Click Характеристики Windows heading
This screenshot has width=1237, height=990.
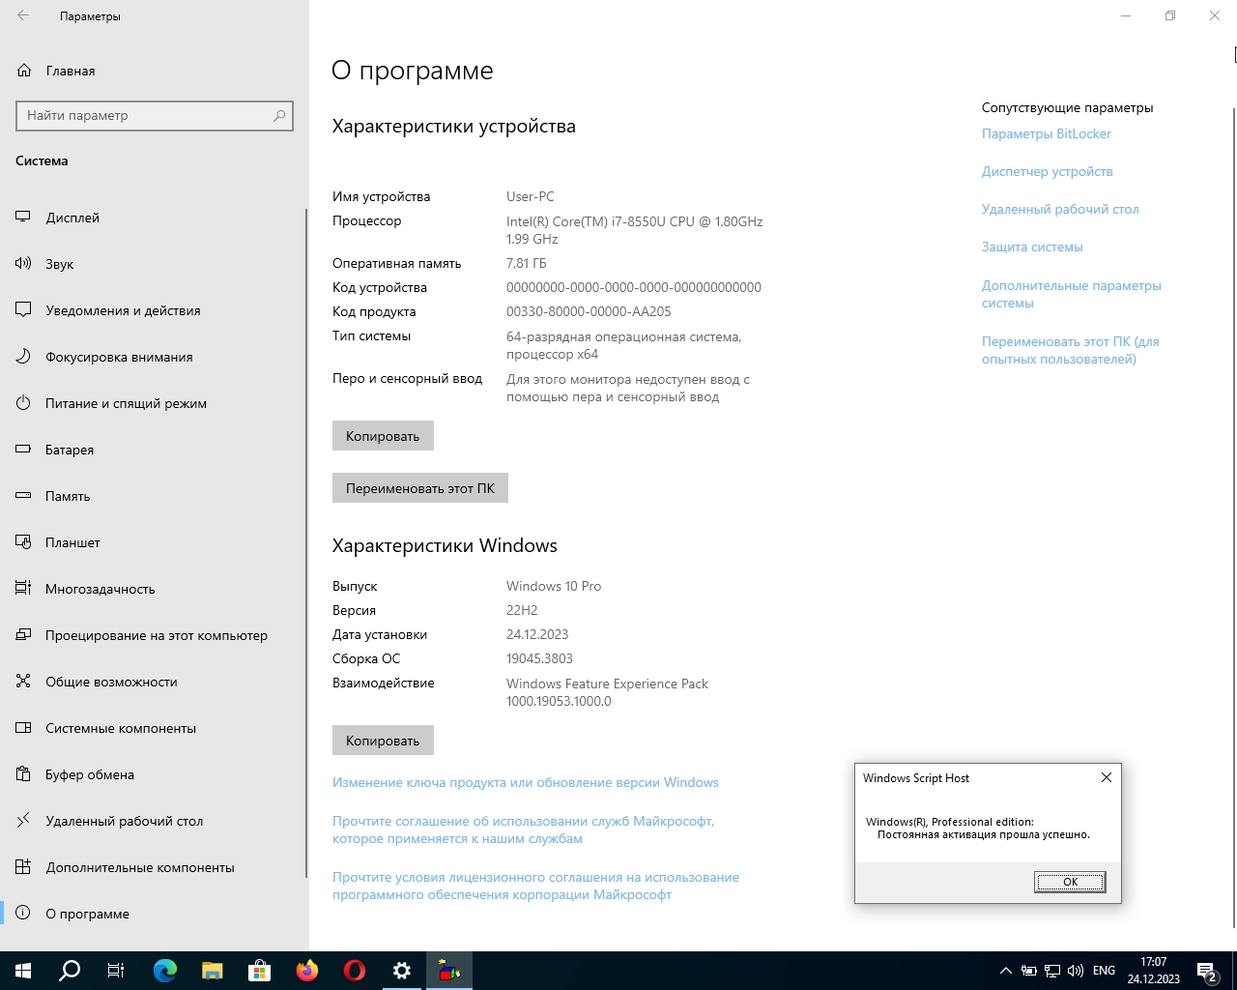[x=445, y=545]
